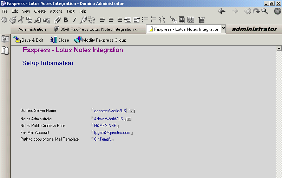This screenshot has width=282, height=178.
Task: Go back with the left arrow
Action: click(x=222, y=11)
